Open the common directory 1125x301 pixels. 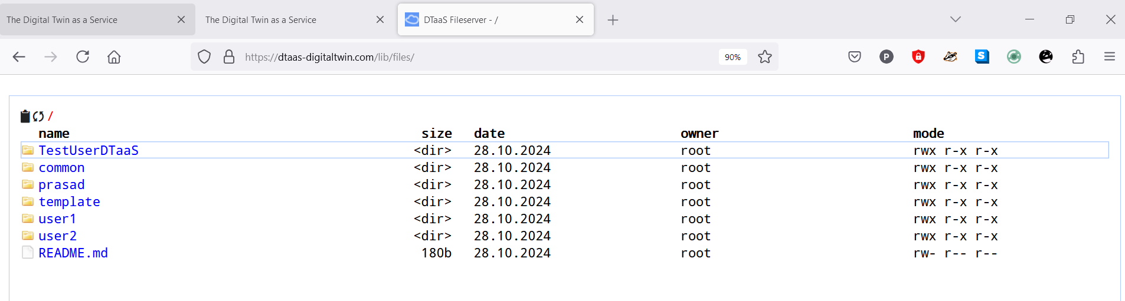[61, 167]
